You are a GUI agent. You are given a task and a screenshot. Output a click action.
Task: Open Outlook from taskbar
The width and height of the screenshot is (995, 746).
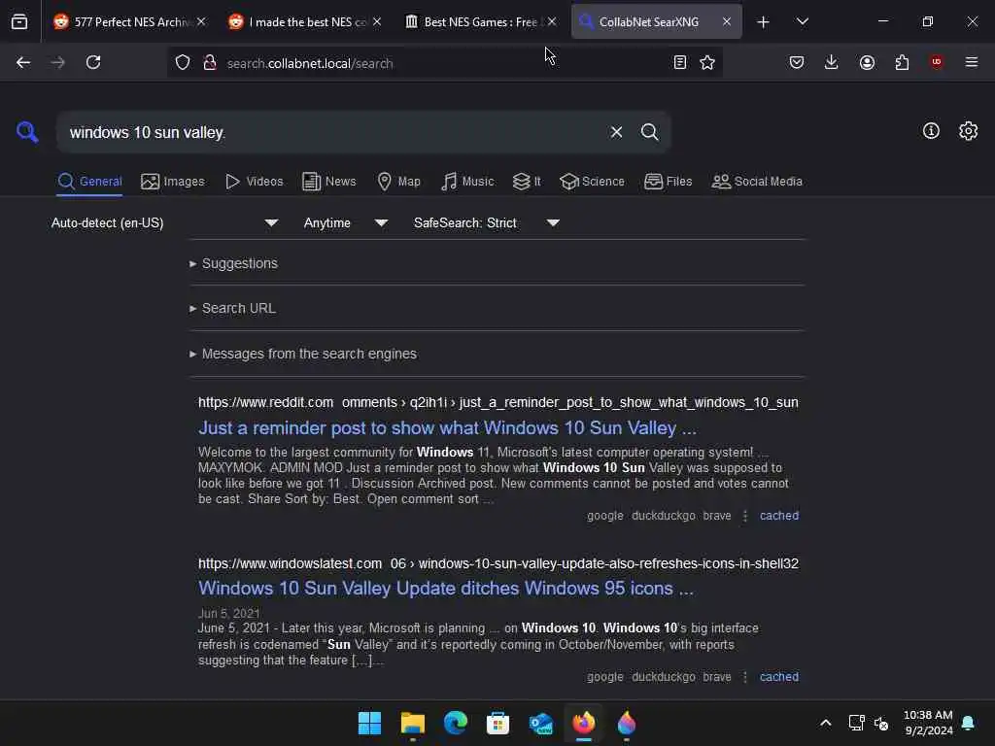(540, 723)
